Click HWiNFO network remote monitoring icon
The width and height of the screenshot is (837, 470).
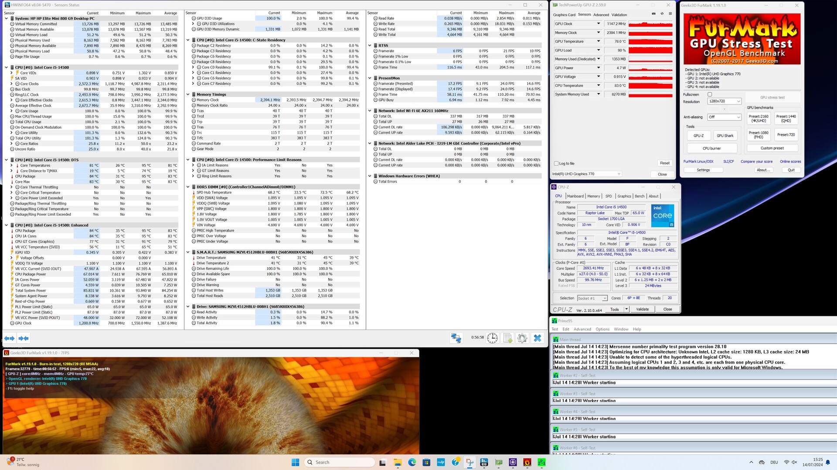(456, 338)
